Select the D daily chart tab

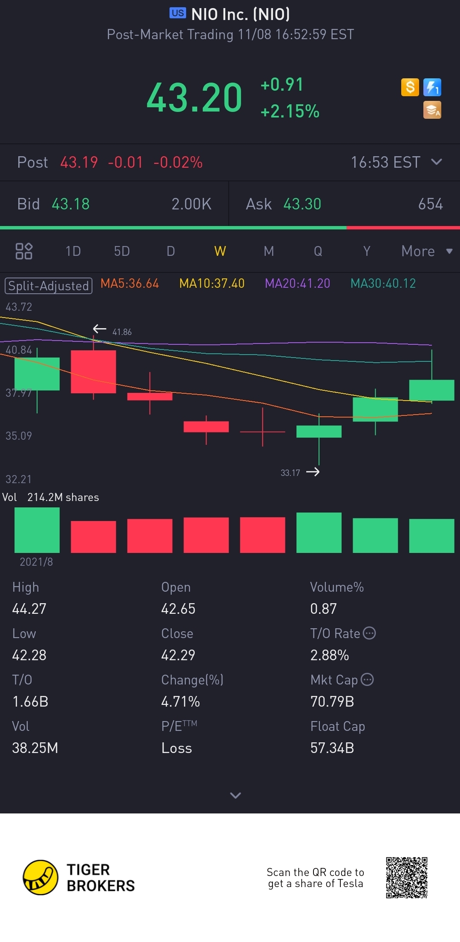tap(171, 251)
